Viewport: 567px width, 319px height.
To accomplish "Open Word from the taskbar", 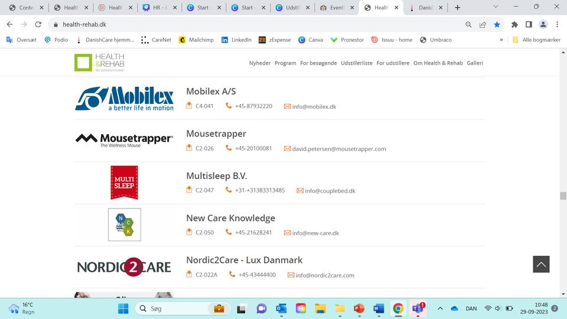I will [x=379, y=308].
